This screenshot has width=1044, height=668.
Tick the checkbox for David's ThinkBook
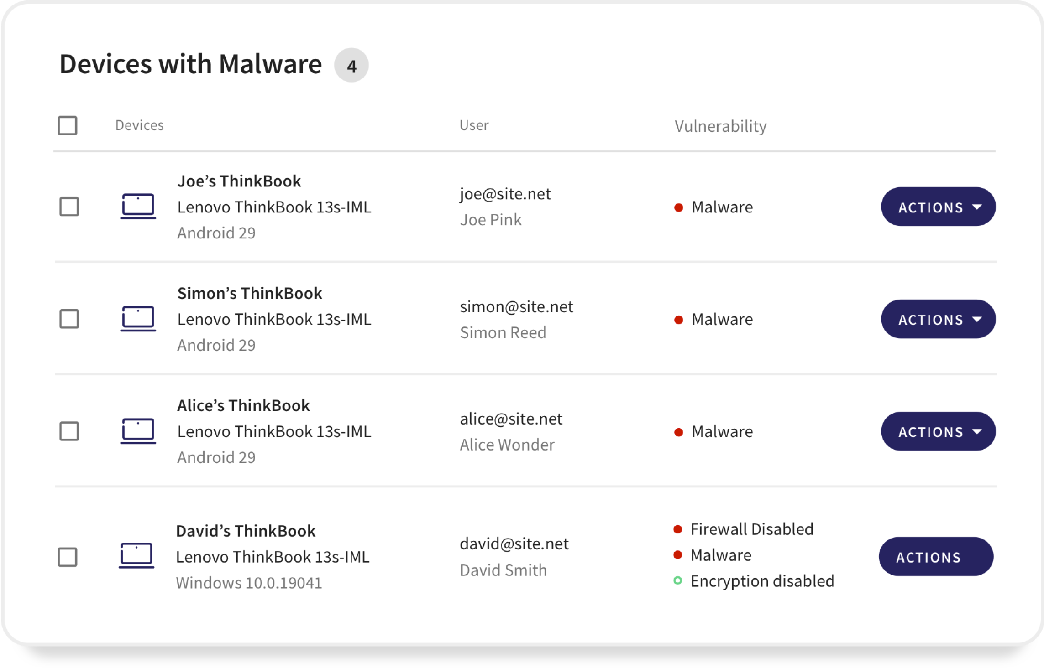pyautogui.click(x=68, y=557)
